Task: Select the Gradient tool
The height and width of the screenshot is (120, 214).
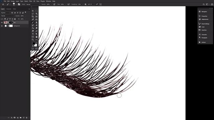Action: pos(33,28)
